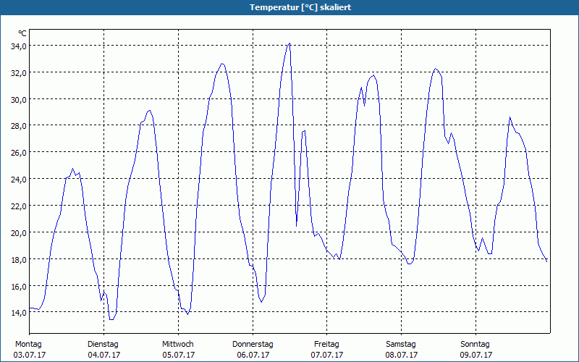The height and width of the screenshot is (362, 579).
Task: Click the date 05.07.17
Action: (178, 355)
